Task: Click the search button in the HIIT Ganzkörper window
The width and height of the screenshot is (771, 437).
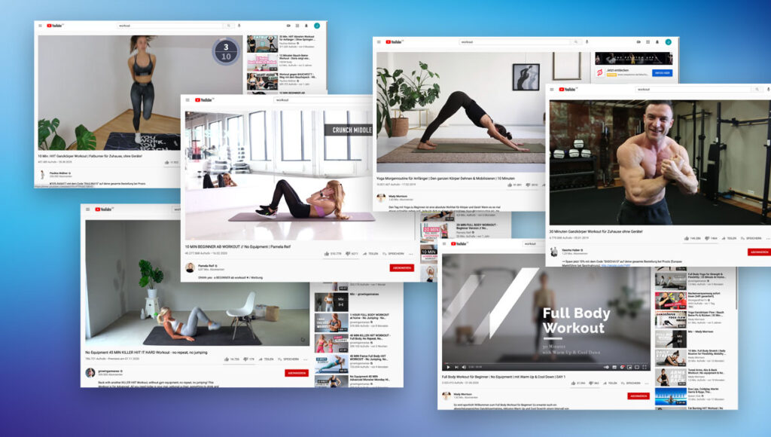Action: point(229,26)
